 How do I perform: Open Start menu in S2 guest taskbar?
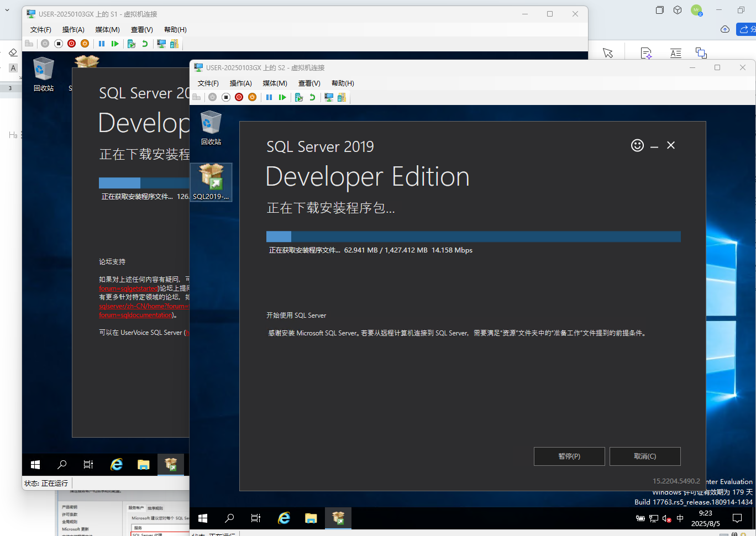[203, 518]
